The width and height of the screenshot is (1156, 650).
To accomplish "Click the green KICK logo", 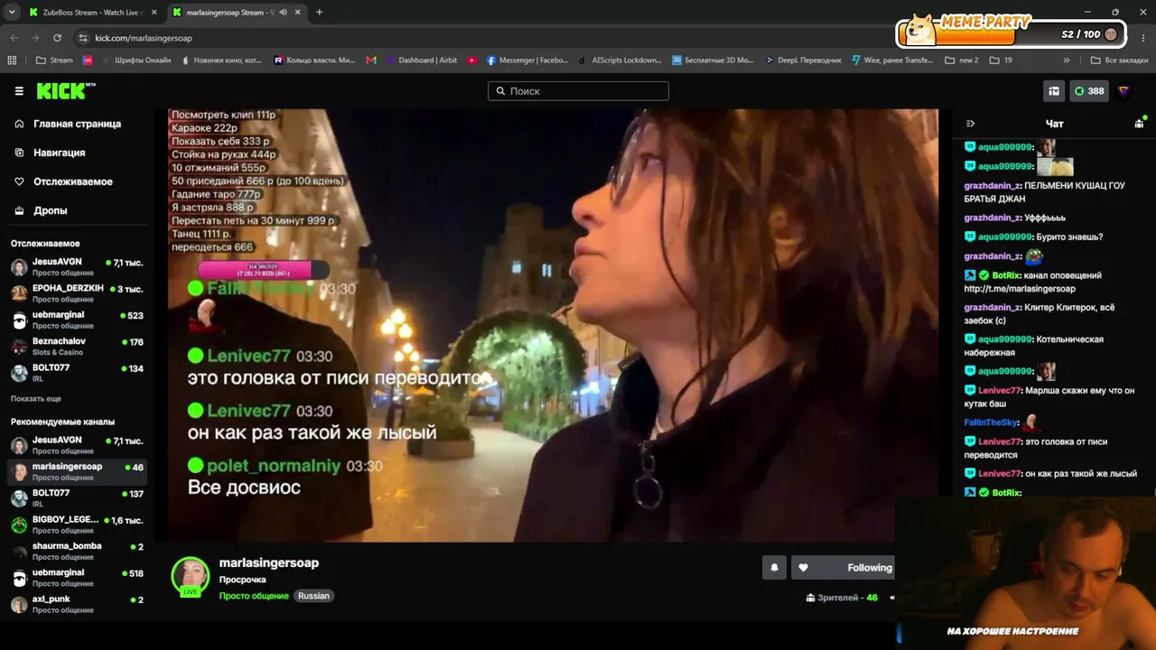I will 65,91.
